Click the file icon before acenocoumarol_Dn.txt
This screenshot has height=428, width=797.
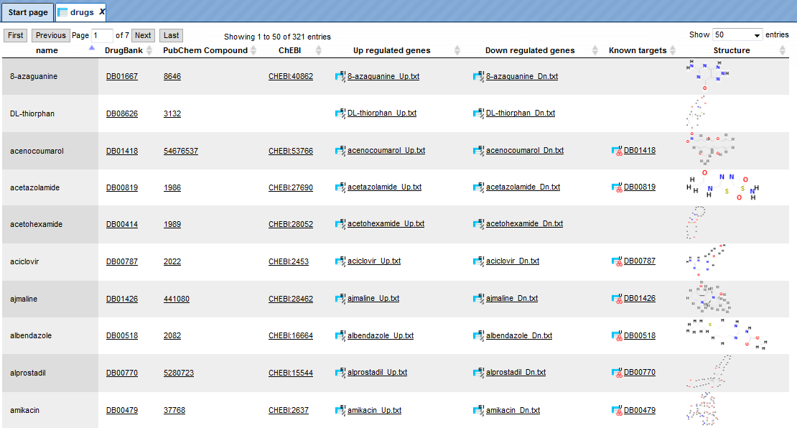[x=478, y=151]
